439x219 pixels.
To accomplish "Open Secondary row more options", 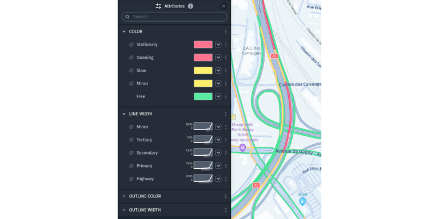I will pos(226,153).
